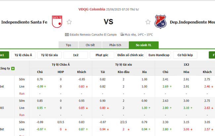The height and width of the screenshot is (136, 215).
Task: Click the Phạt góc button
Action: (102, 55)
